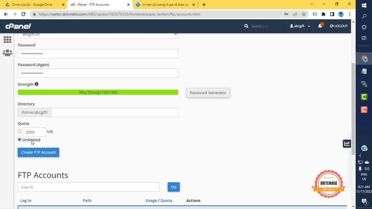Open the green Camtasia taskbar icon
372x209 pixels.
[x=364, y=97]
